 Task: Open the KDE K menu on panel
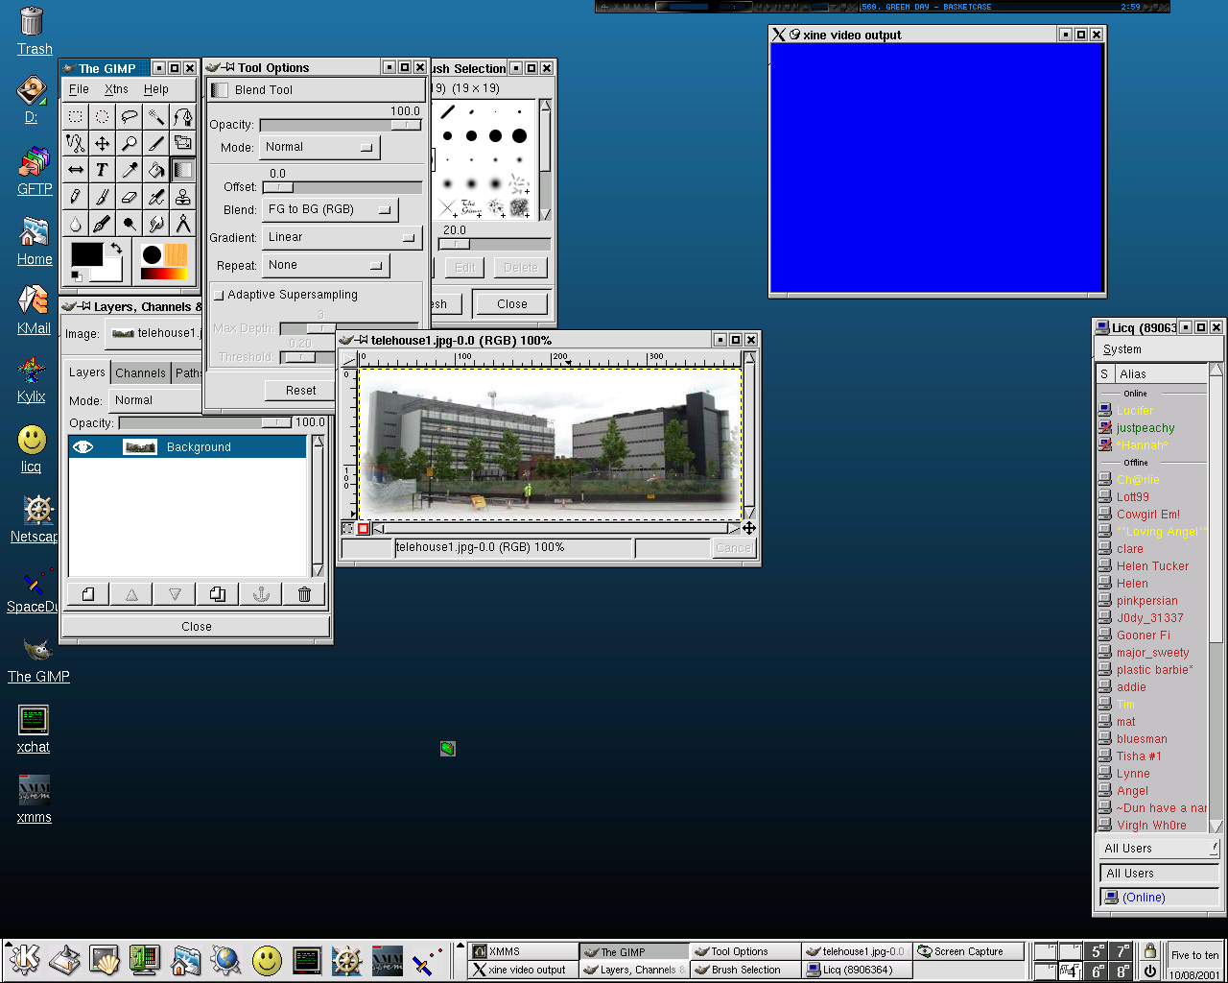[25, 959]
